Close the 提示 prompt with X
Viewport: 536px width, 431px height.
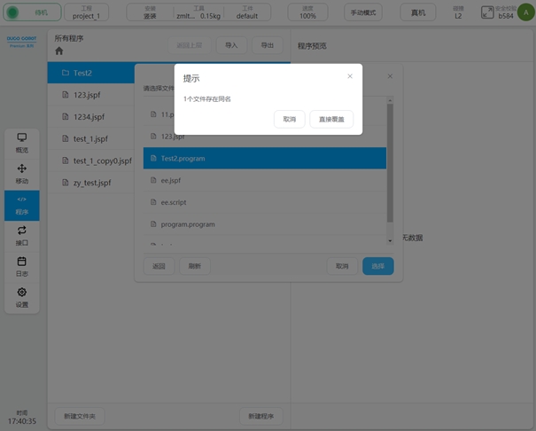point(350,76)
